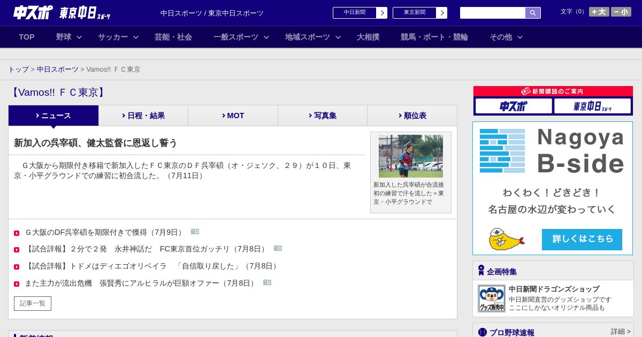Open サッカー navigation menu
Viewport: 642px width, 337px height.
[113, 37]
